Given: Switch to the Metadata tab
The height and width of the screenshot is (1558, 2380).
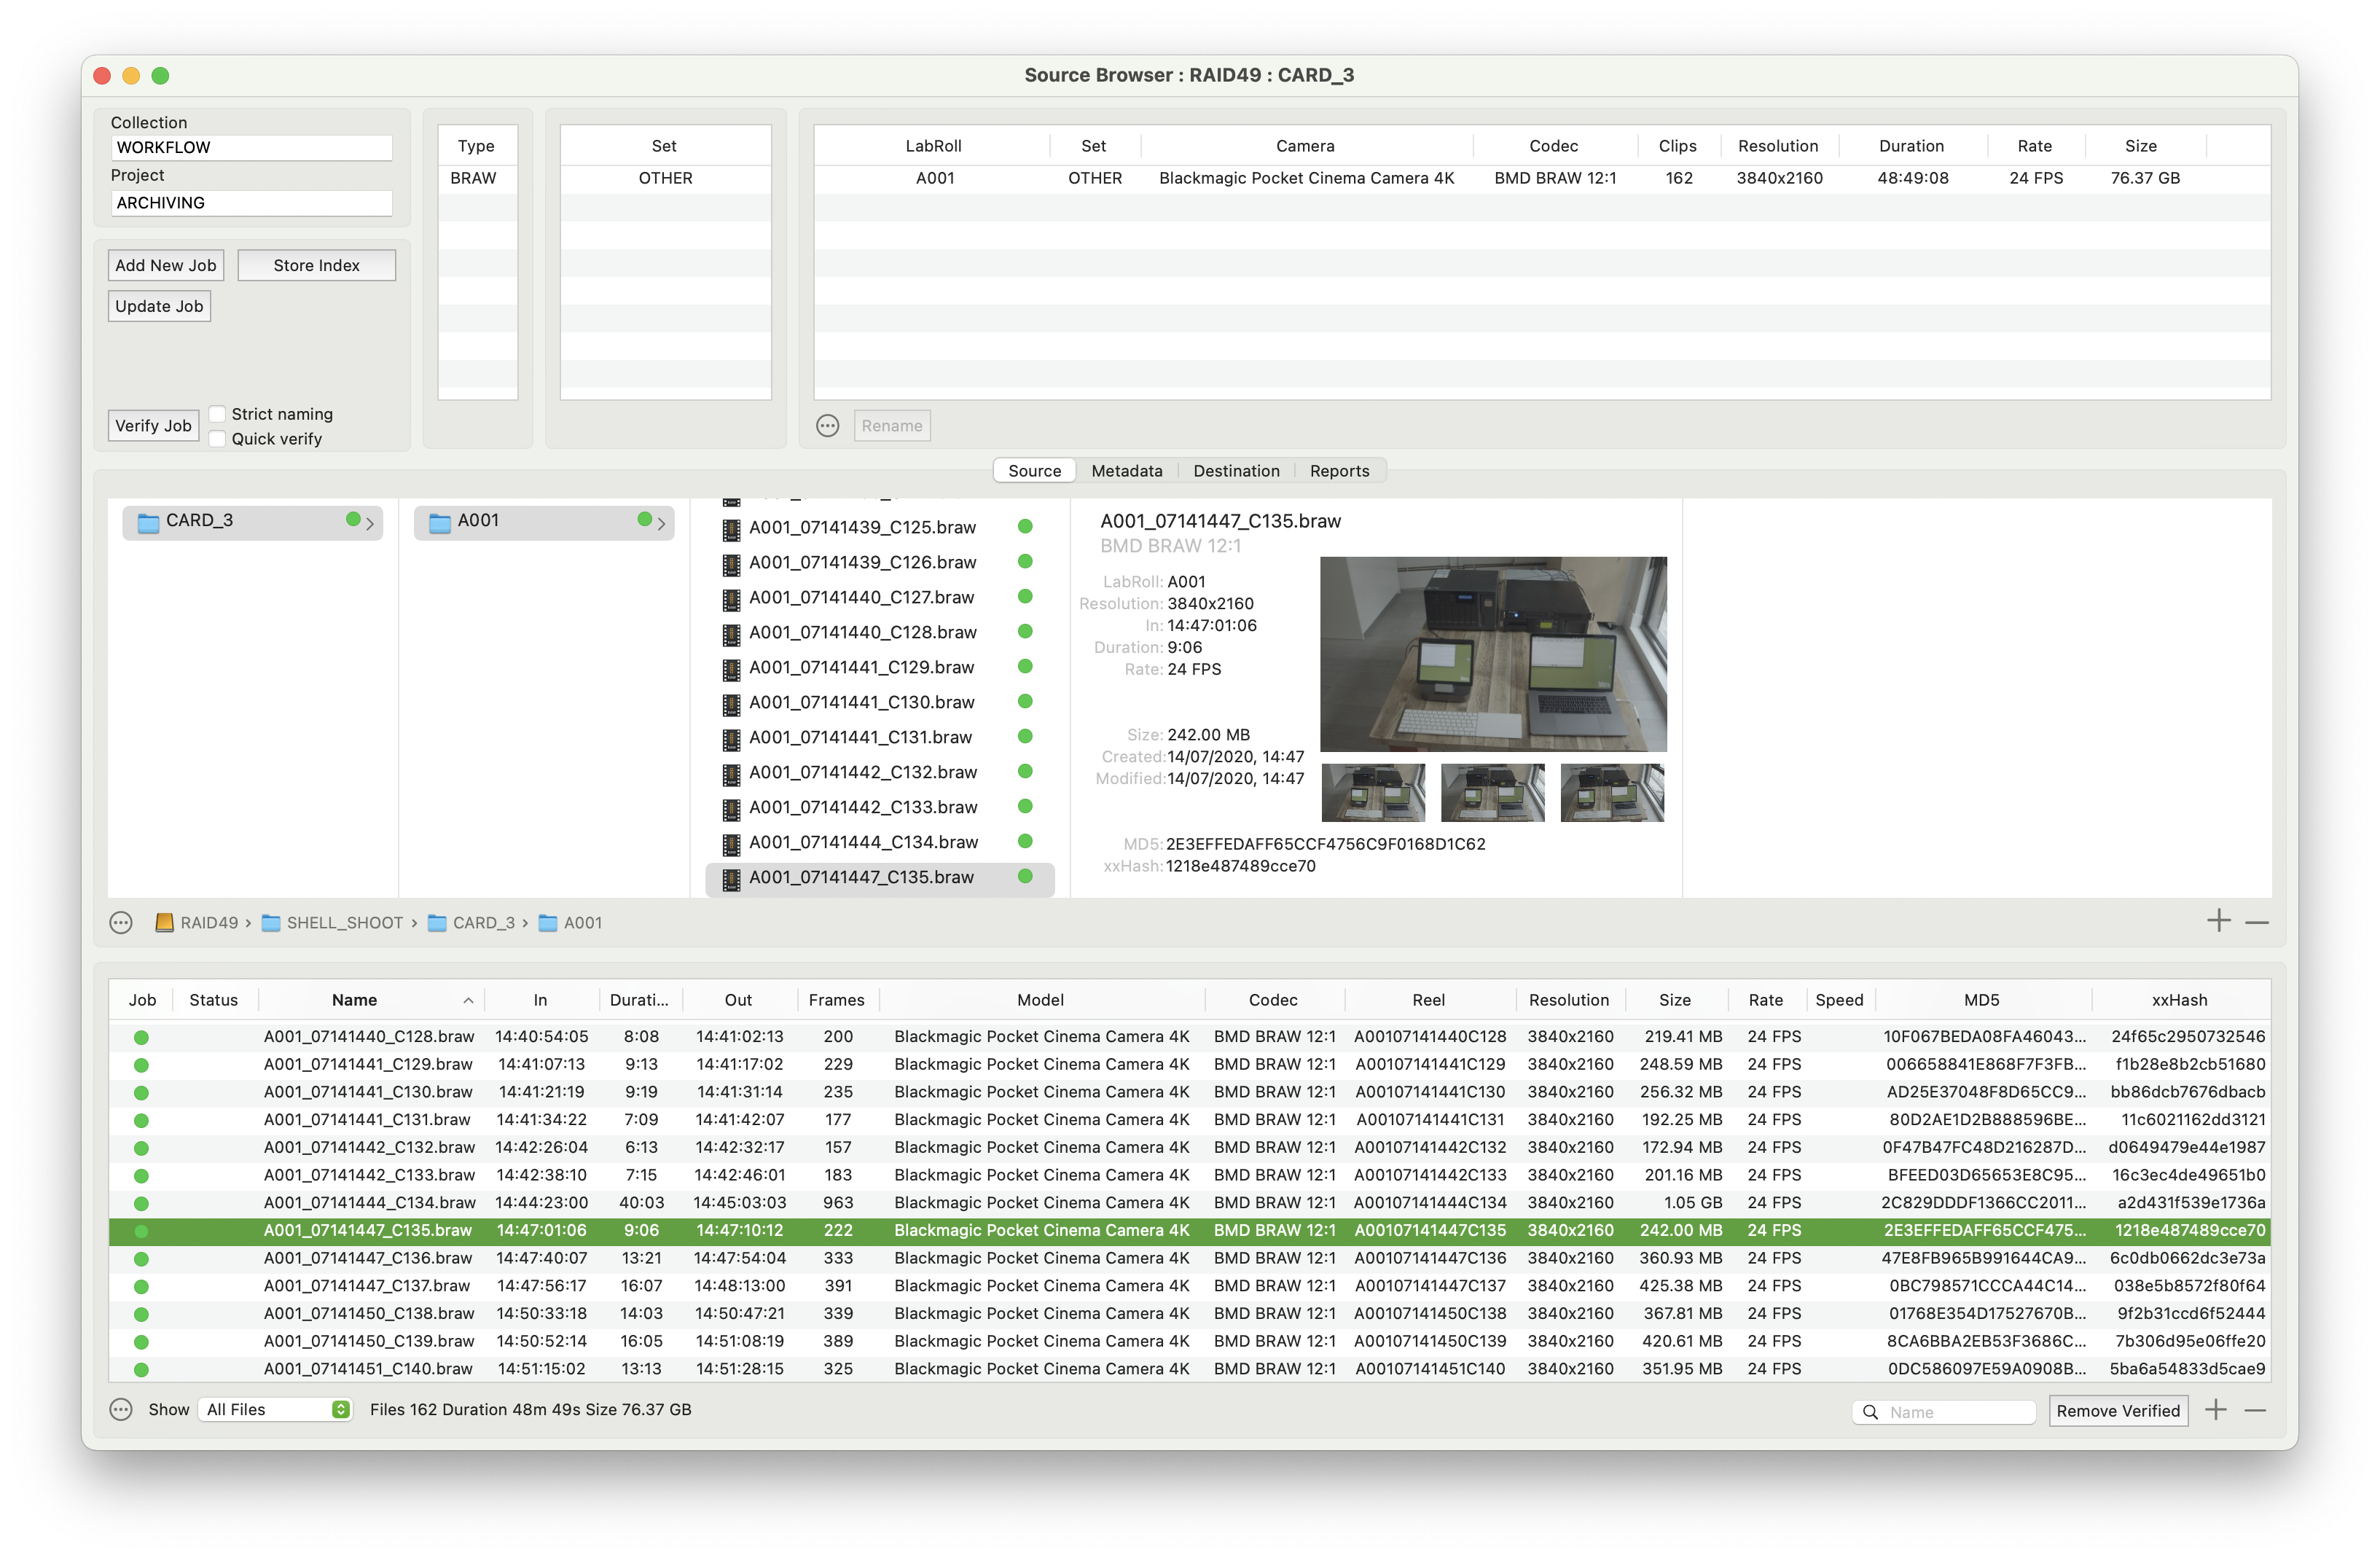Looking at the screenshot, I should click(x=1127, y=471).
